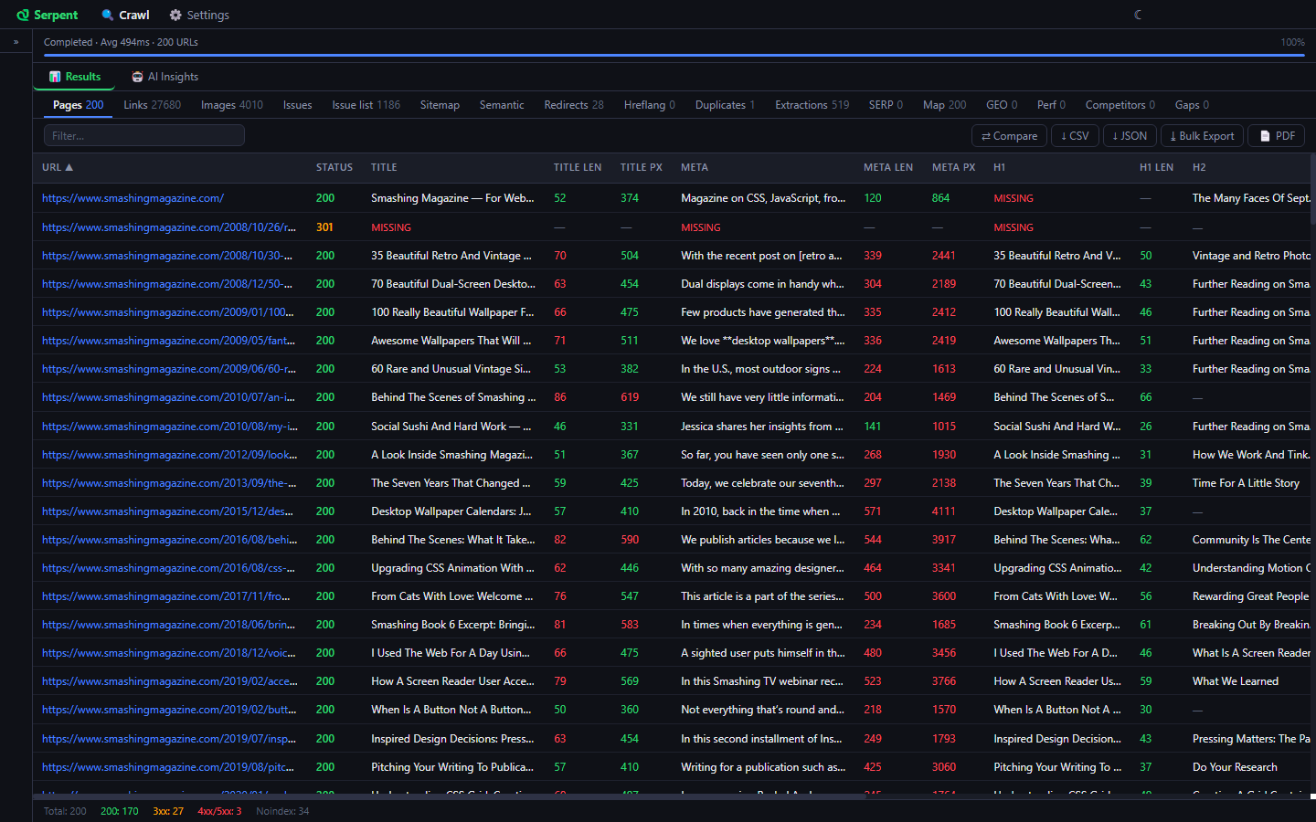Viewport: 1316px width, 822px height.
Task: Click the crawl progress bar
Action: point(674,55)
